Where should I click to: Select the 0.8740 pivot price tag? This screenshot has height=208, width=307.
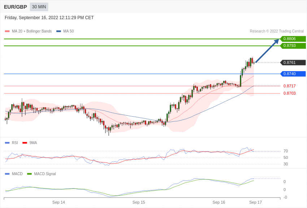coord(293,74)
